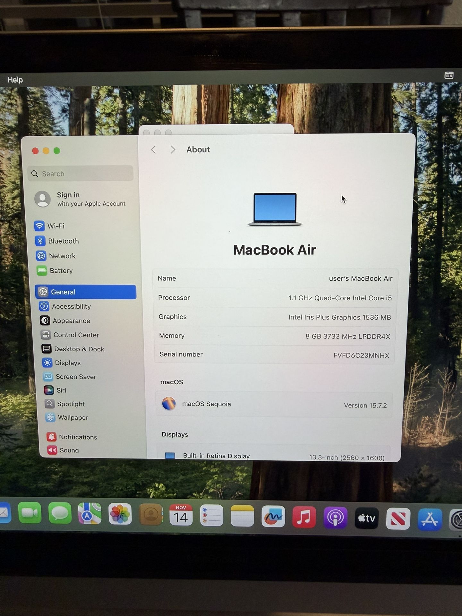
Task: Open Accessibility settings
Action: [65, 306]
